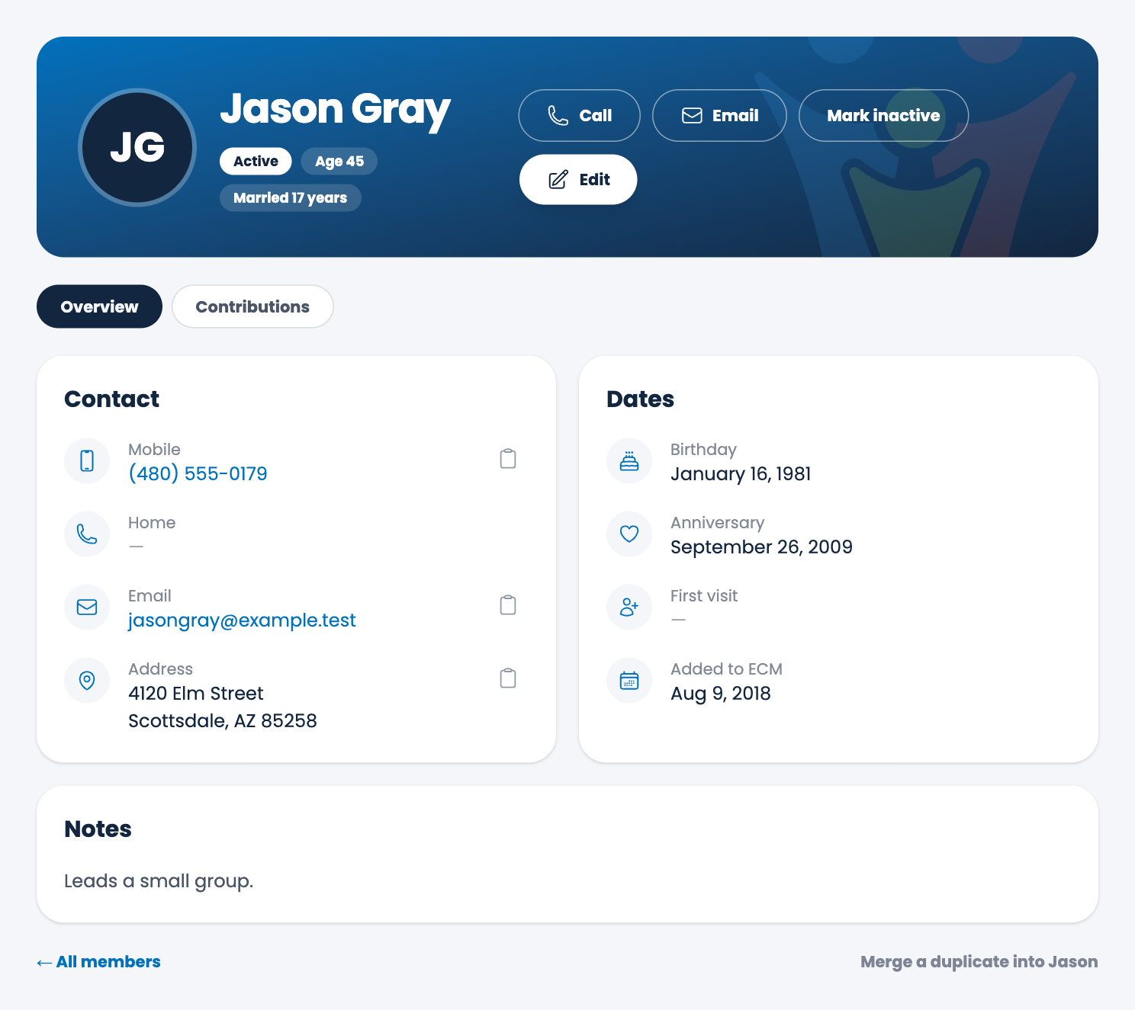Copy the email address with clipboard icon
Image resolution: width=1135 pixels, height=1010 pixels.
(508, 605)
